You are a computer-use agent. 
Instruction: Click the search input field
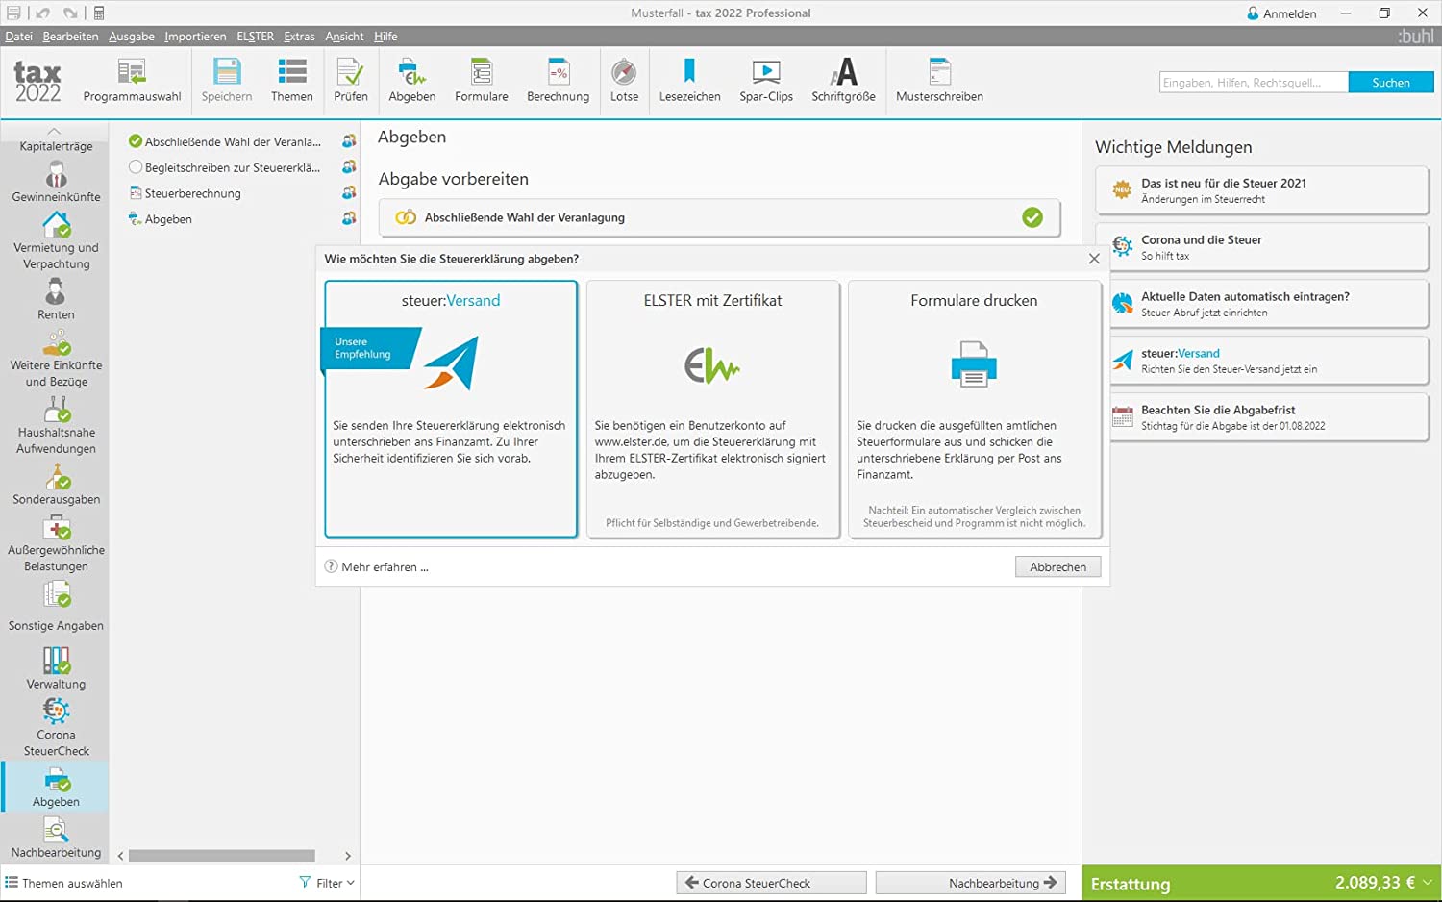(1253, 83)
